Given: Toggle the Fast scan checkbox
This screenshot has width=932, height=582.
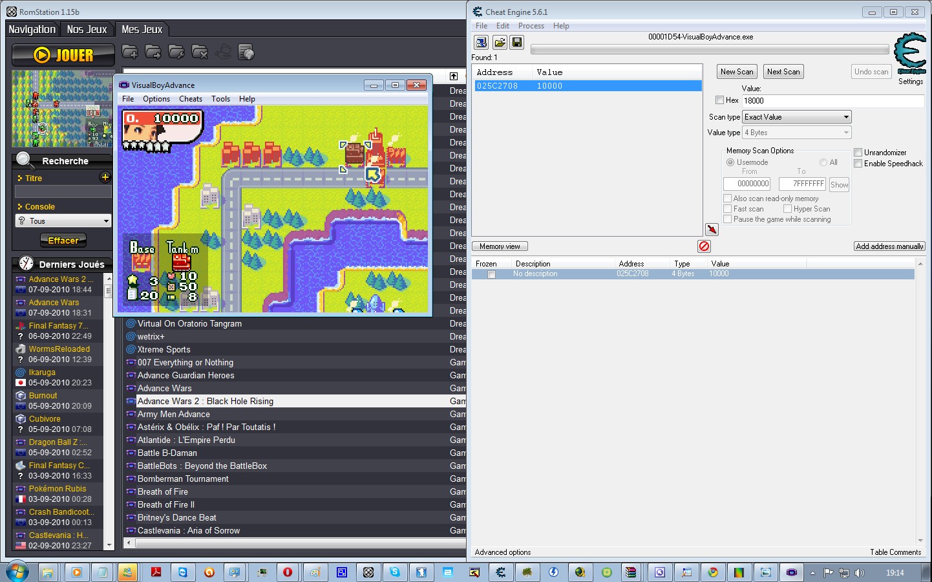Looking at the screenshot, I should [x=727, y=209].
